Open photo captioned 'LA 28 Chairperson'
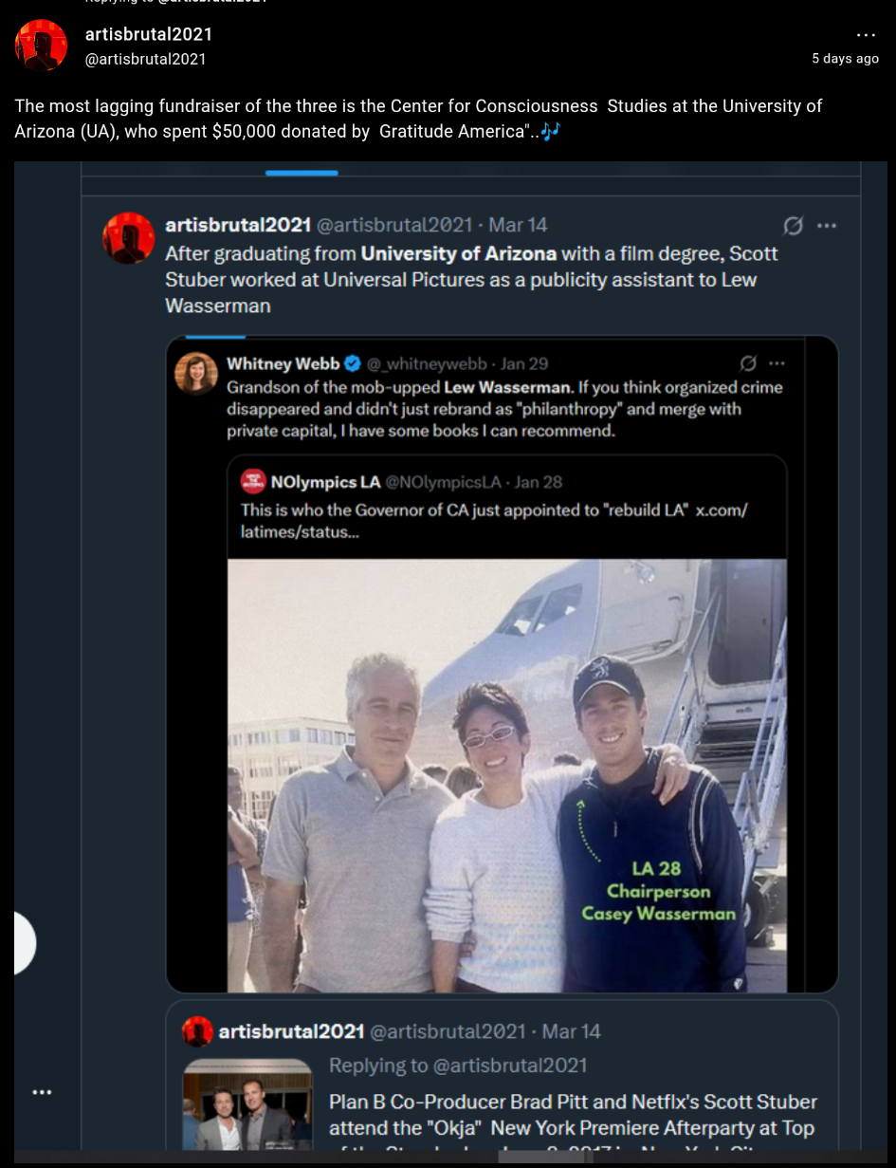The width and height of the screenshot is (896, 1168). pyautogui.click(x=506, y=774)
